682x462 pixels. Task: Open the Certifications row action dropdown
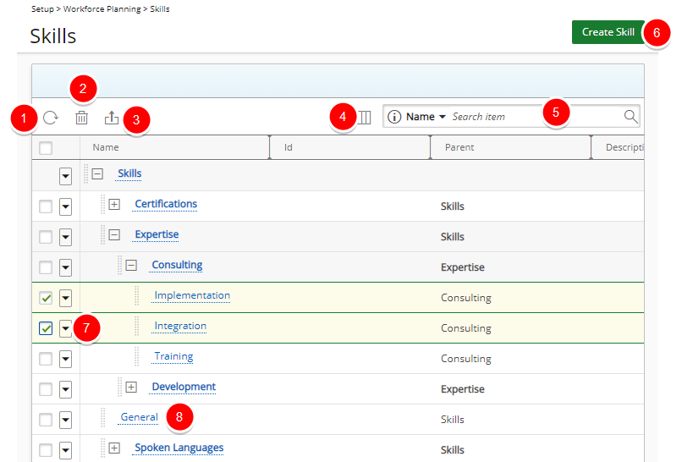(66, 206)
